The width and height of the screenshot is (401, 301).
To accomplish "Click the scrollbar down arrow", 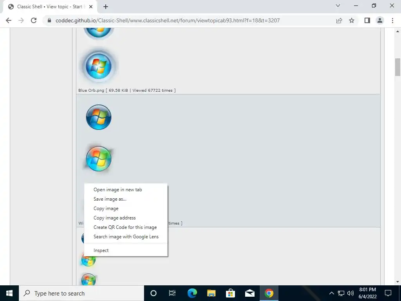I will pyautogui.click(x=397, y=282).
